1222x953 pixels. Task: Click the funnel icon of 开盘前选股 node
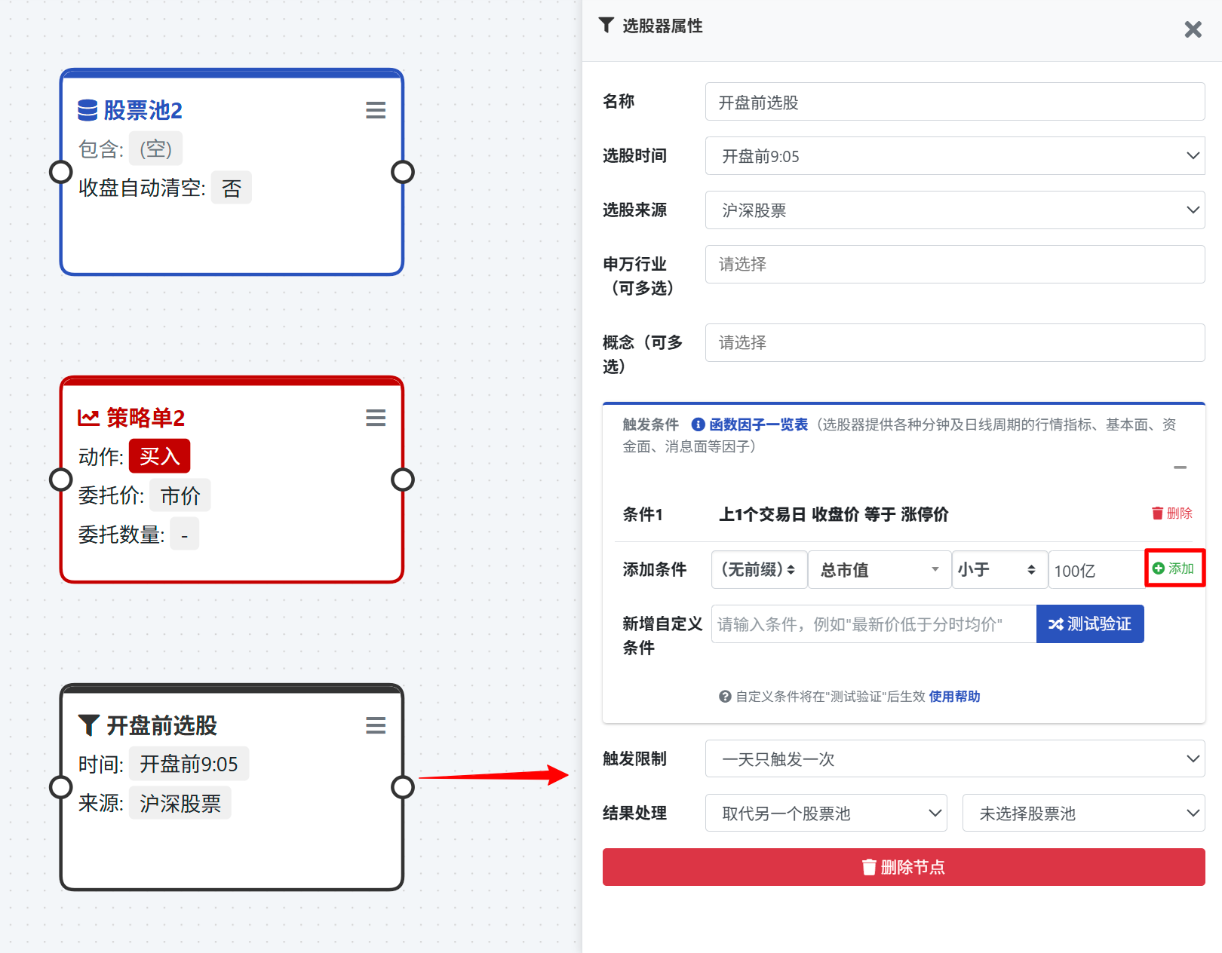(x=89, y=725)
